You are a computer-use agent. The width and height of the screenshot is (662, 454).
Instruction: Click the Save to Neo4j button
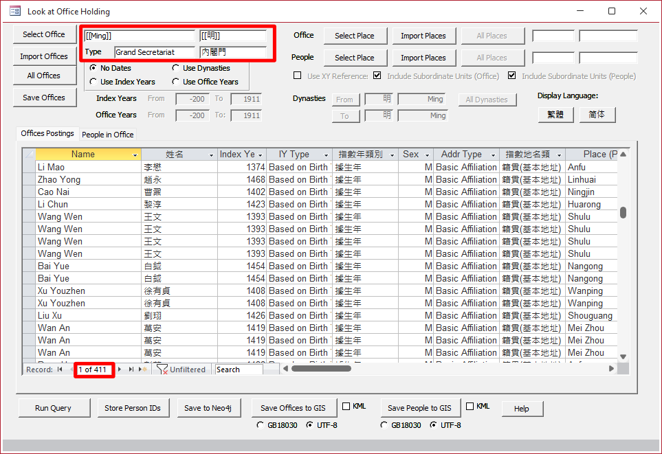point(208,408)
